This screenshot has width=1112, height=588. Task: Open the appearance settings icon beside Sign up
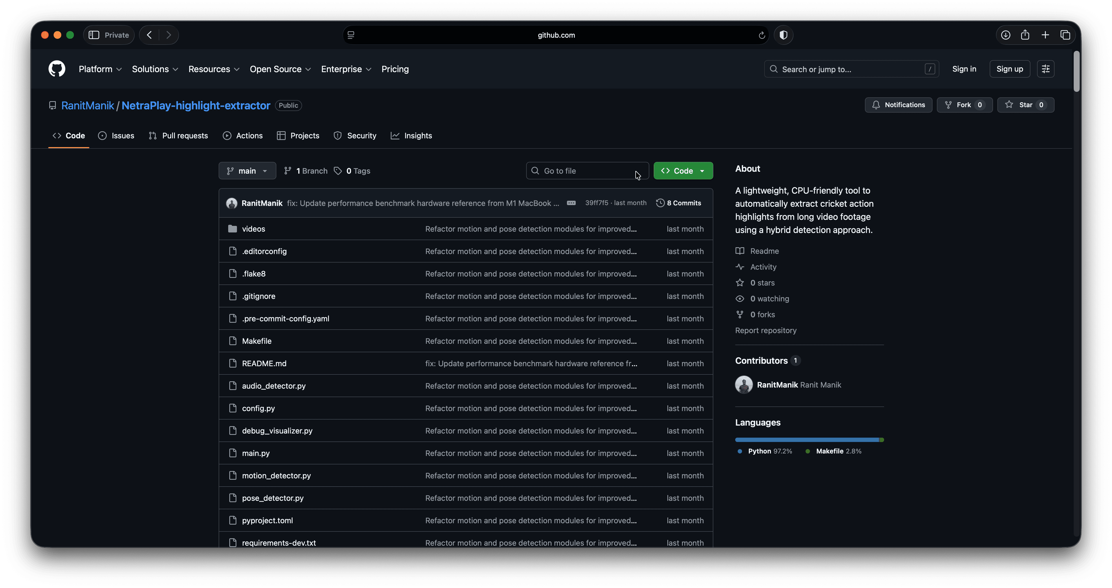(x=1045, y=69)
